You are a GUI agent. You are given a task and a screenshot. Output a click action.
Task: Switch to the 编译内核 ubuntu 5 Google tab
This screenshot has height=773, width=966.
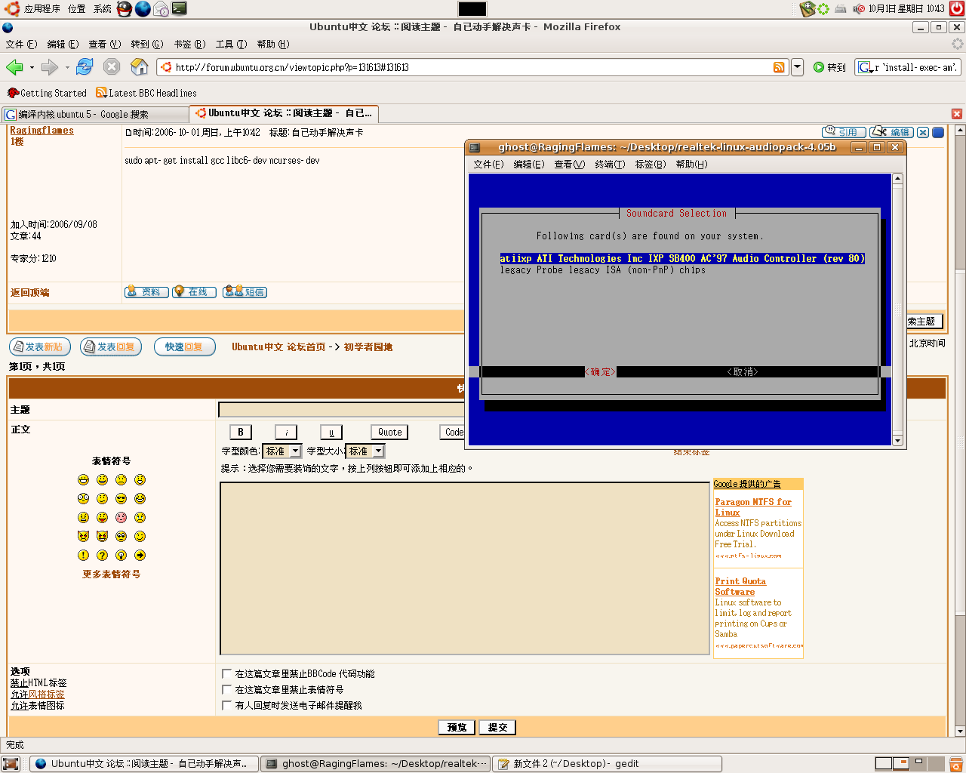pyautogui.click(x=95, y=114)
